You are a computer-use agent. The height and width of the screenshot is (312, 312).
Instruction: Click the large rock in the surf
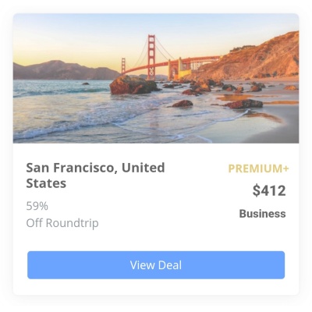tap(133, 85)
